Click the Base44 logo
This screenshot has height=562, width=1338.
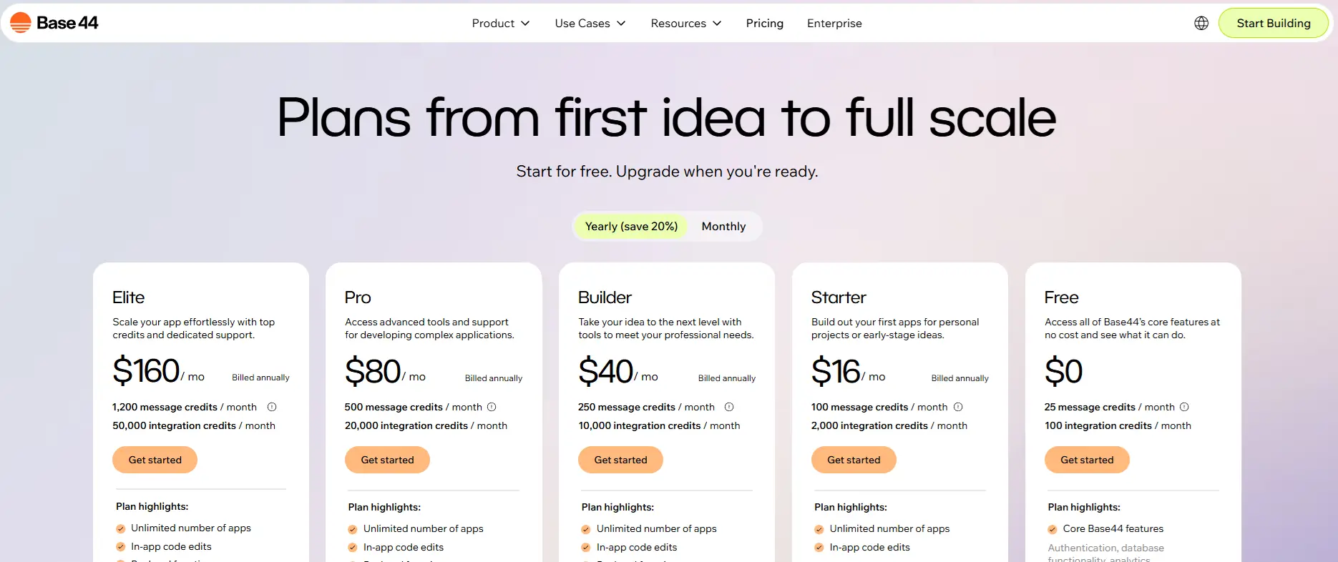point(54,22)
